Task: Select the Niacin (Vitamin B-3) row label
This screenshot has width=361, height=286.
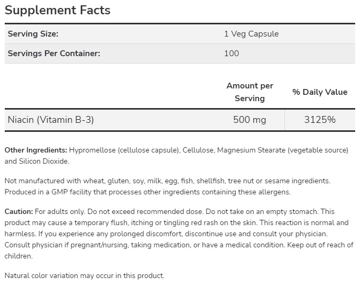Action: [51, 120]
